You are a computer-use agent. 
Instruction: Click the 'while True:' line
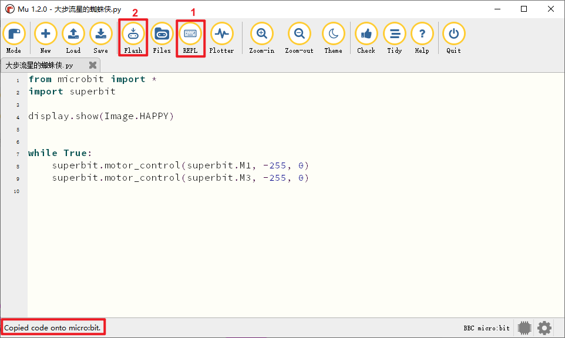pos(60,153)
